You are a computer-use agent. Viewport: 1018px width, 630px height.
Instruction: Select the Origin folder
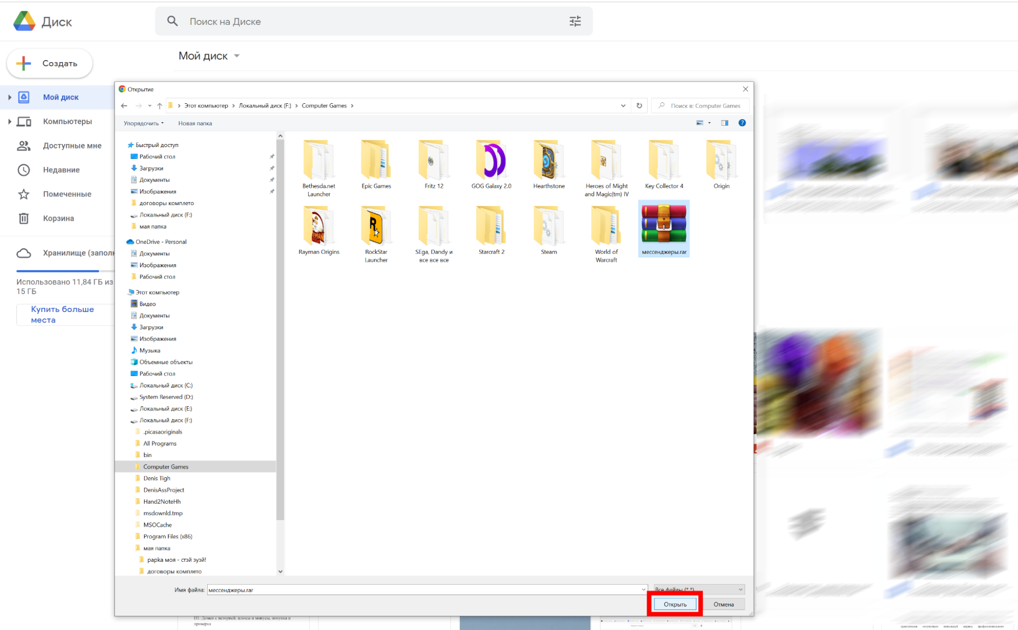(x=722, y=164)
